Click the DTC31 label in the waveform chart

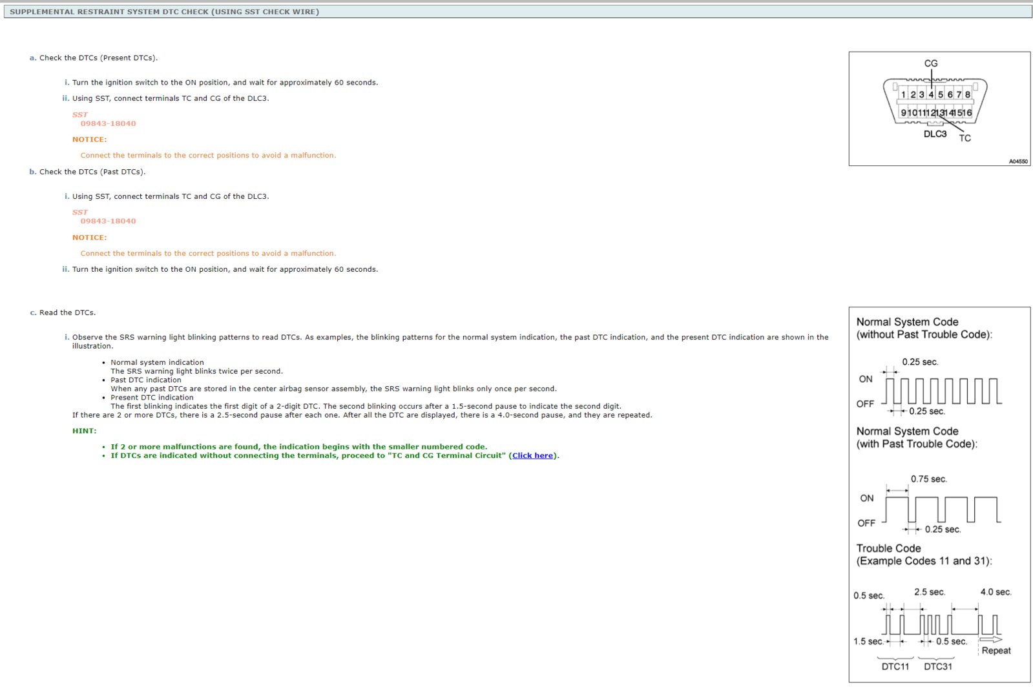point(938,666)
